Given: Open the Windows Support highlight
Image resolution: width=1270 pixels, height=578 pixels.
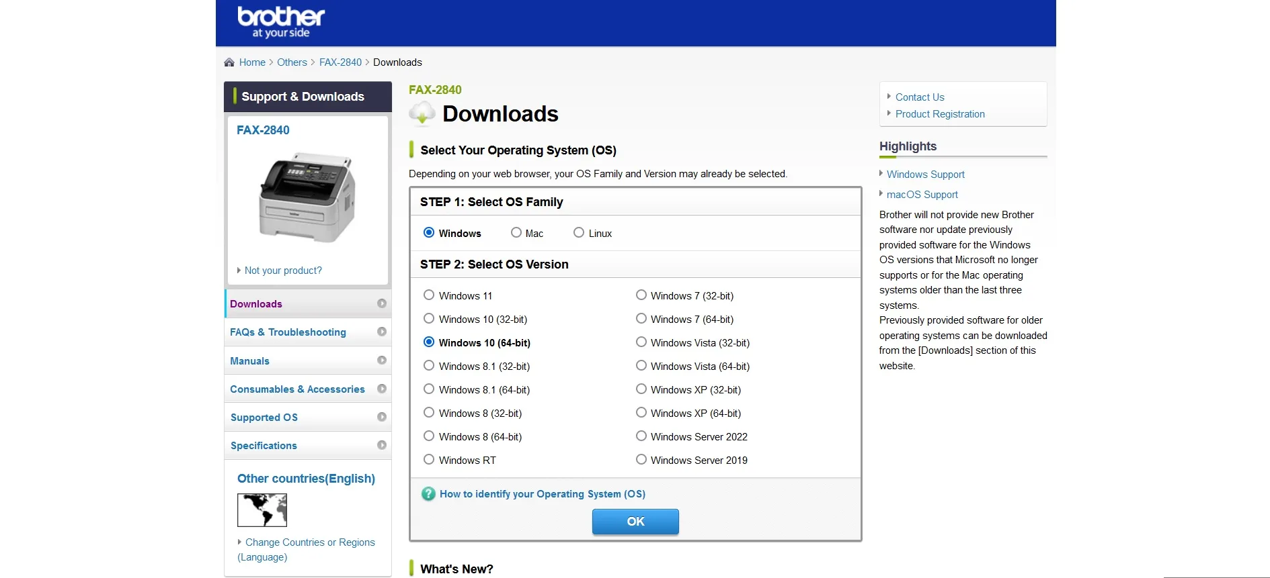Looking at the screenshot, I should [925, 175].
